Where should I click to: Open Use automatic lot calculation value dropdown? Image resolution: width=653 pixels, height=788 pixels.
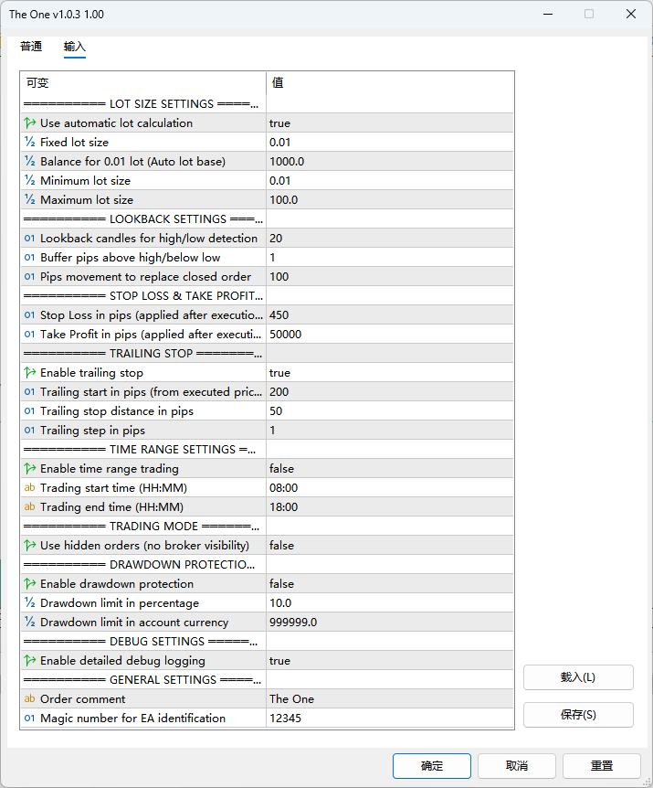(x=279, y=123)
